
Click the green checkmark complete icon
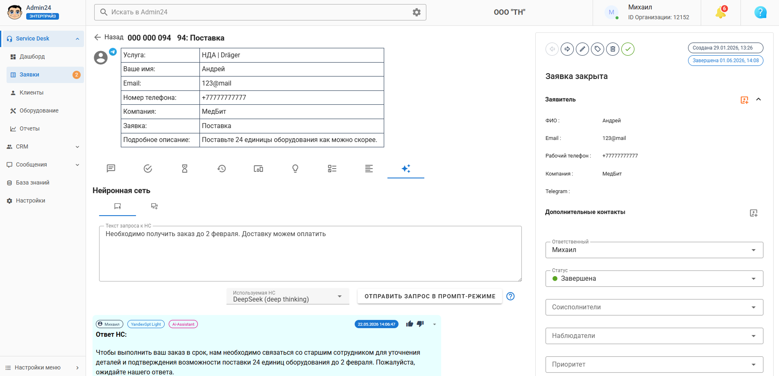(x=628, y=49)
